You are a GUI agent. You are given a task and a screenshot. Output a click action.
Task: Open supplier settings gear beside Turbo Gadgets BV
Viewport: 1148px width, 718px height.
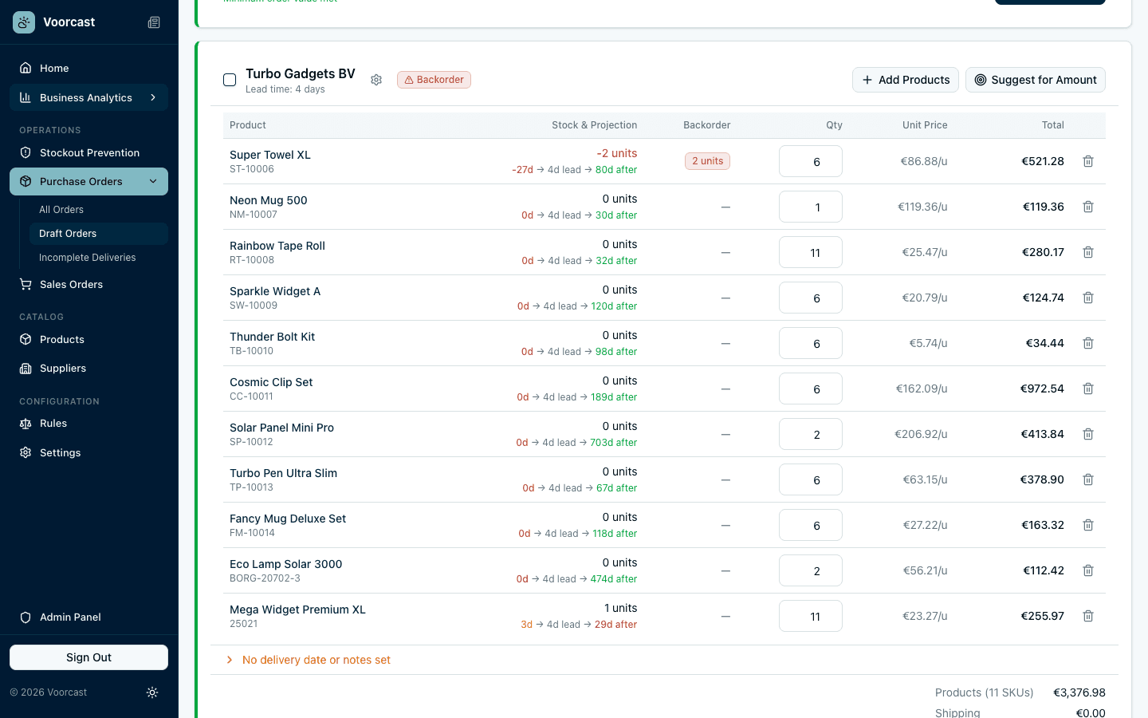click(x=376, y=80)
